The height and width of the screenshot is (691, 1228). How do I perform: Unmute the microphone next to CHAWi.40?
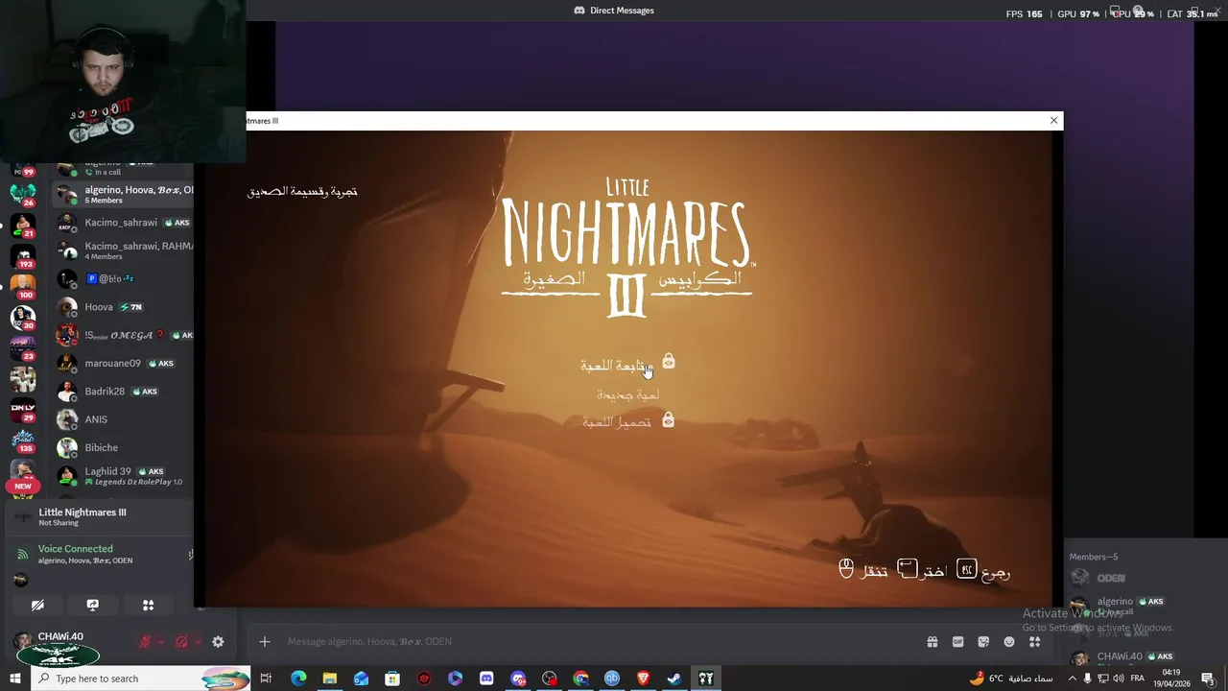click(x=145, y=642)
